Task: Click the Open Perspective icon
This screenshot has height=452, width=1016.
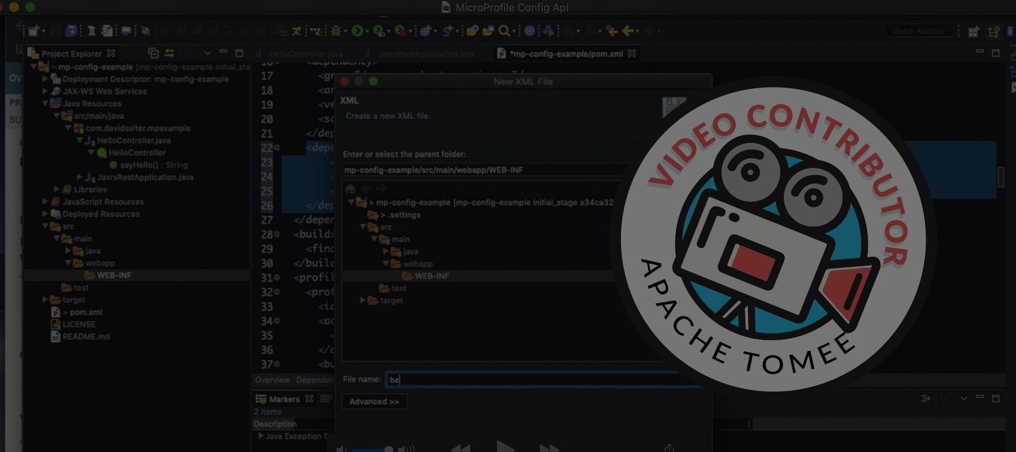Action: point(974,31)
